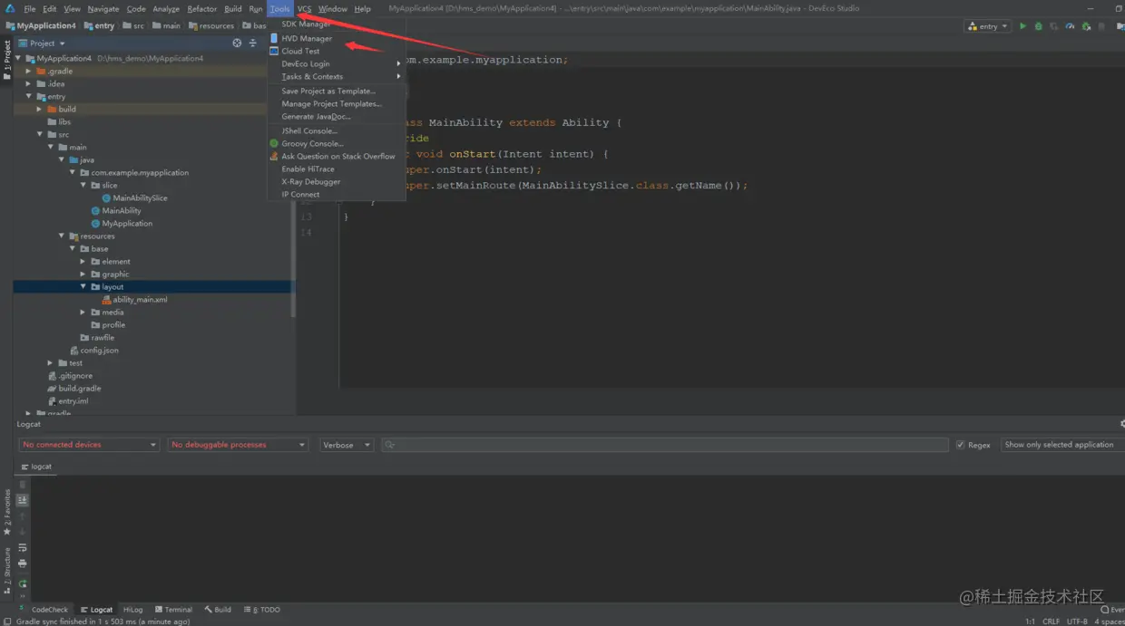Run the entry app with green play icon
The width and height of the screenshot is (1125, 626).
[1022, 26]
